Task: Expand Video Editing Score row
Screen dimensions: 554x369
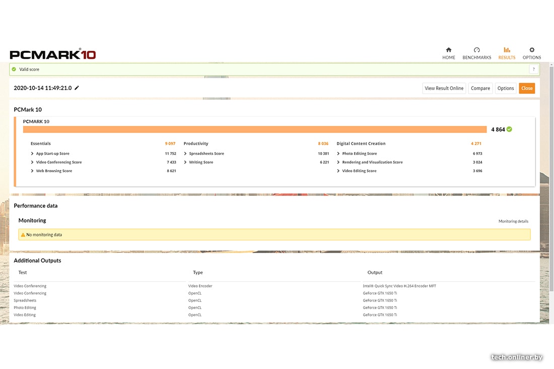Action: [x=338, y=171]
